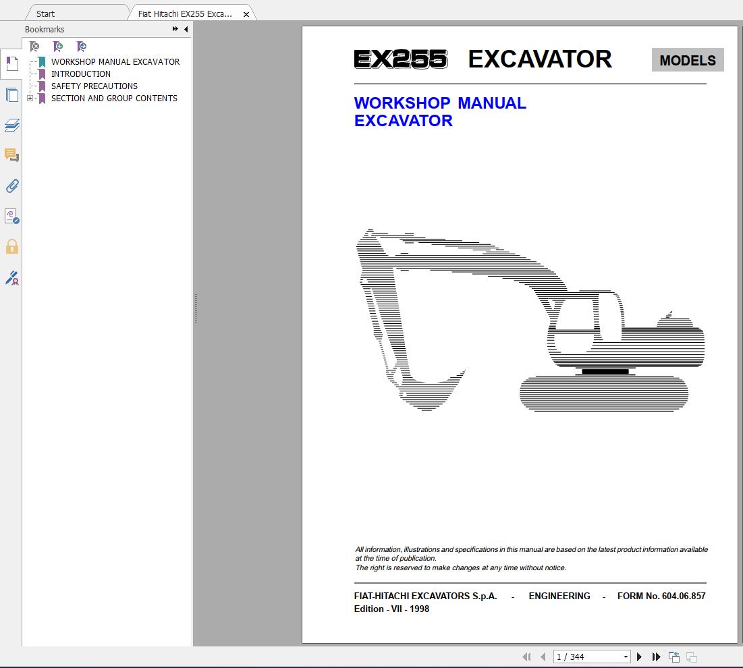Jump to the last page
The height and width of the screenshot is (668, 743).
pyautogui.click(x=657, y=657)
